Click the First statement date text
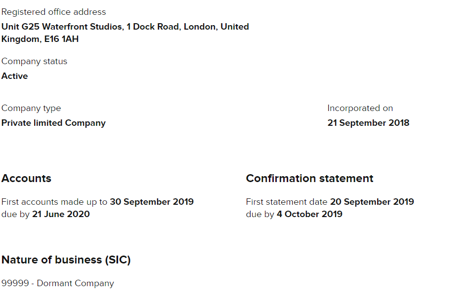The height and width of the screenshot is (298, 471). [x=286, y=202]
